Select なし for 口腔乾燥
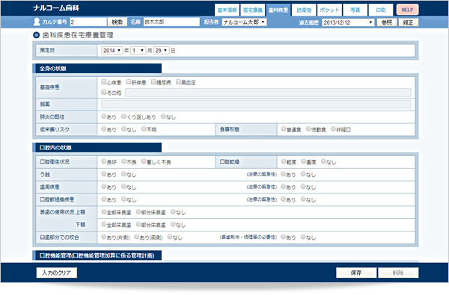Screen dimensions: 449x295 [x=323, y=161]
